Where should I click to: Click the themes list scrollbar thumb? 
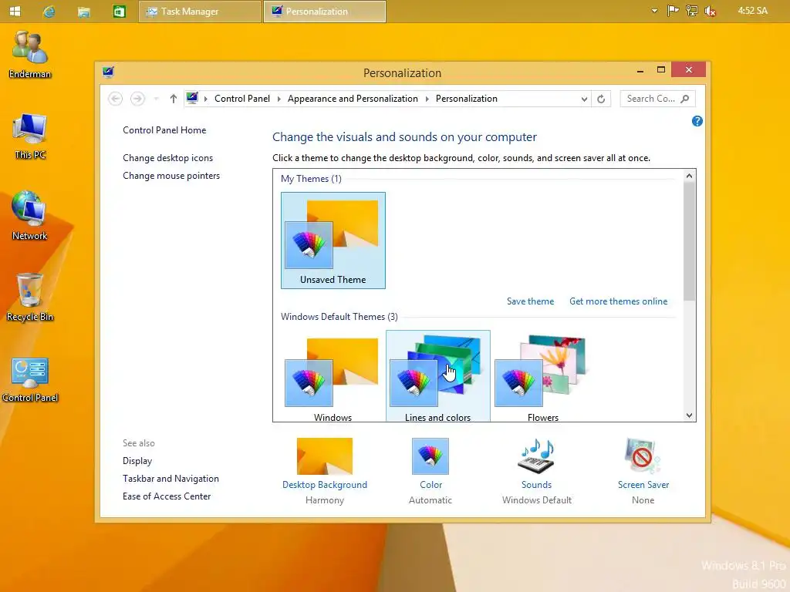[x=689, y=240]
